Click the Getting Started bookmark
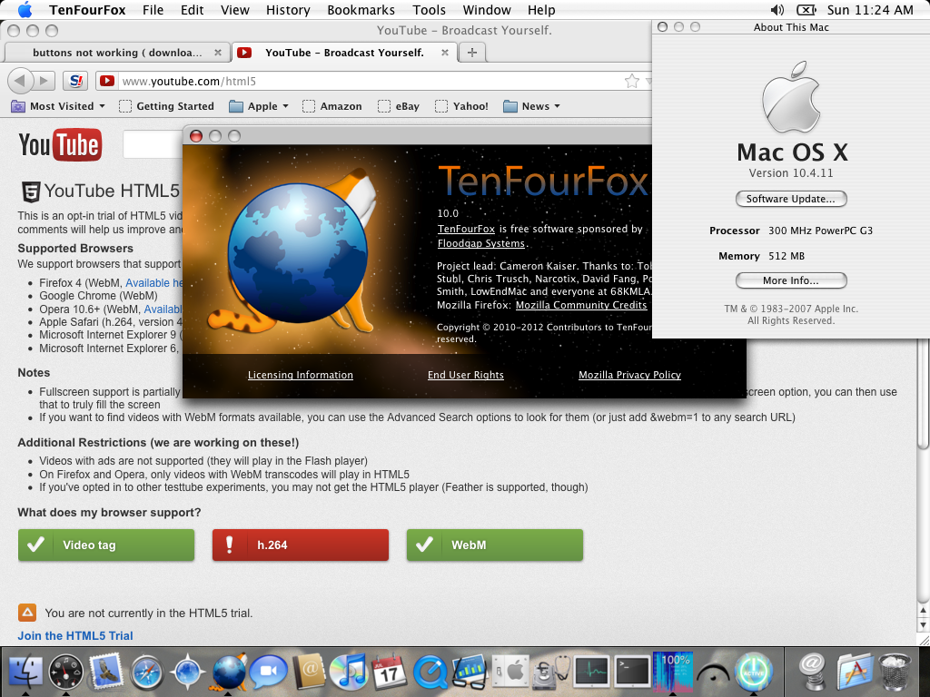The width and height of the screenshot is (930, 697). pyautogui.click(x=167, y=106)
